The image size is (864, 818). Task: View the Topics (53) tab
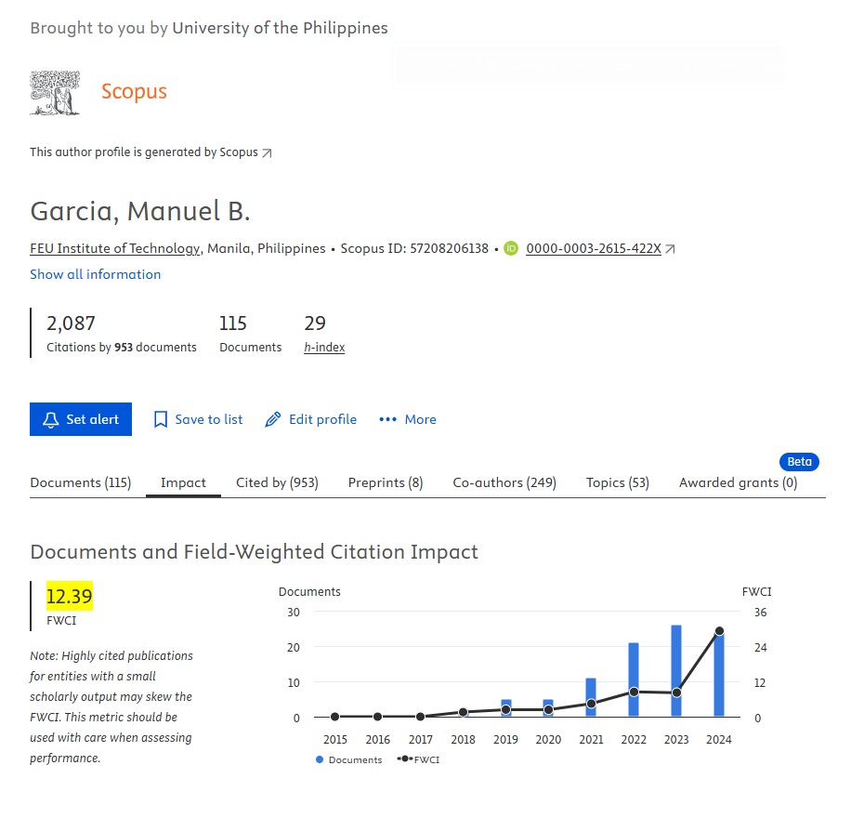click(x=617, y=482)
